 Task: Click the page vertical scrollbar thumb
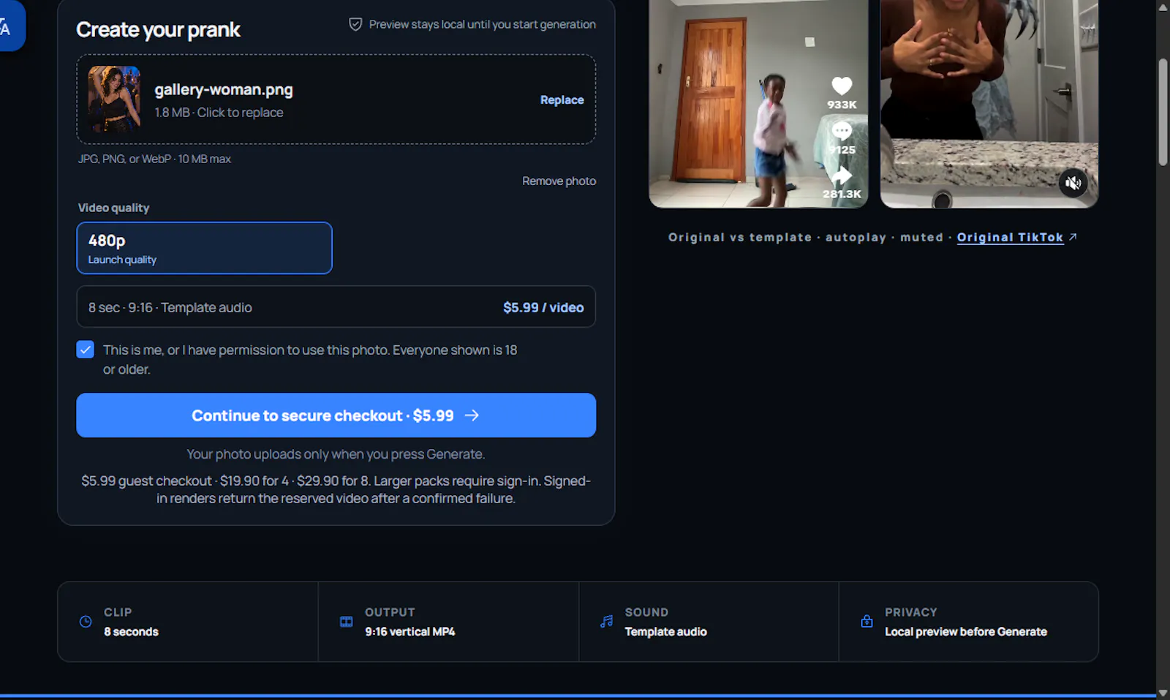[1163, 112]
